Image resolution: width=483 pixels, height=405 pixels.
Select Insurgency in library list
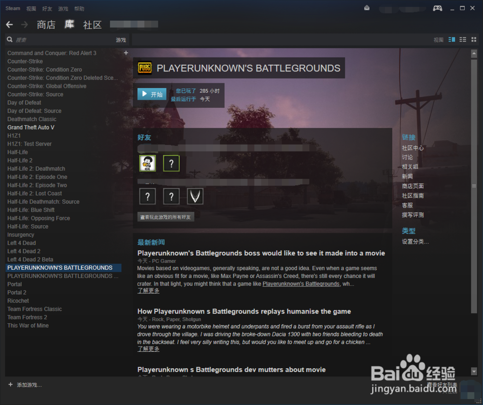click(21, 235)
